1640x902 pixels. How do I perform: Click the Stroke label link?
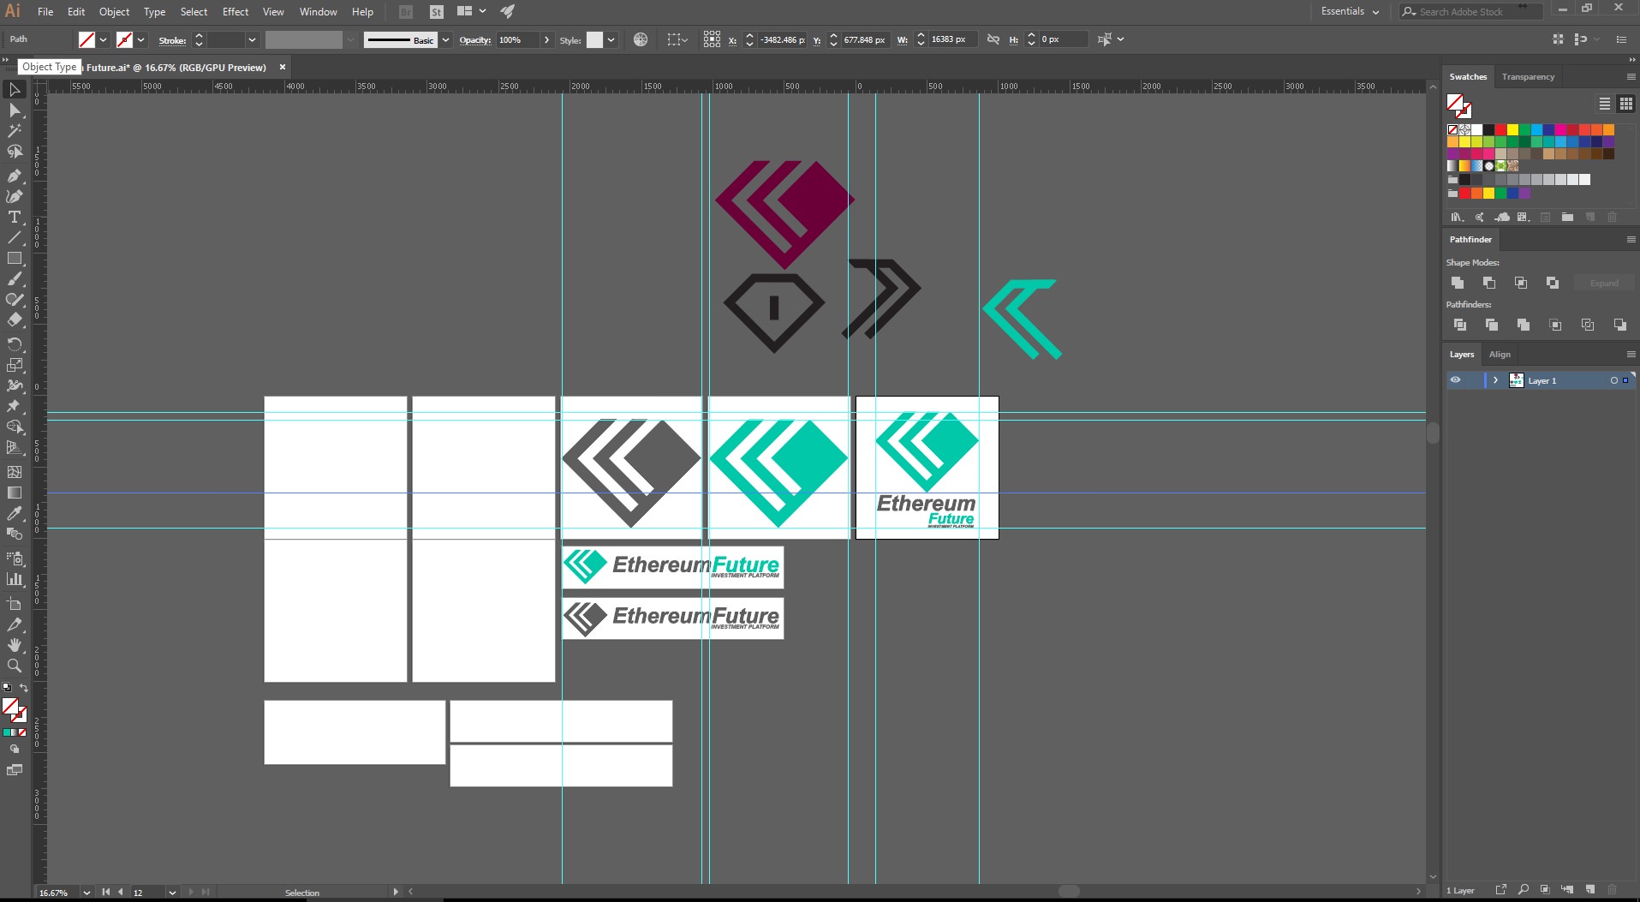(x=172, y=40)
